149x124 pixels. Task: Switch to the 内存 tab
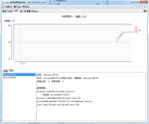point(10,11)
